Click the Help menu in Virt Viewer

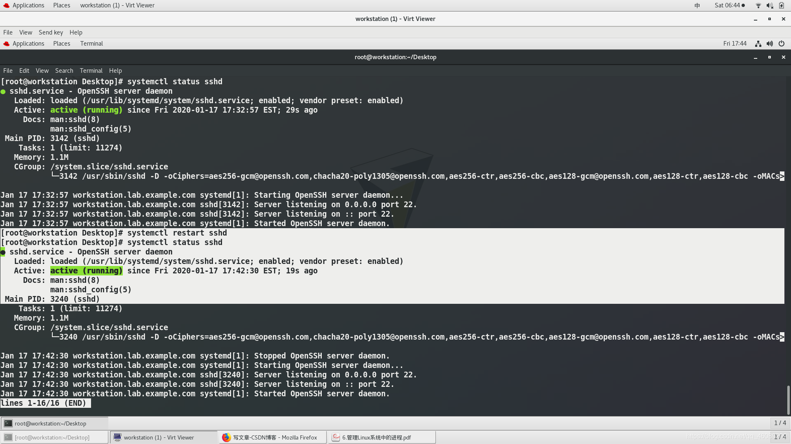tap(75, 32)
